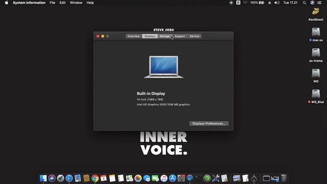The image size is (327, 184).
Task: Click the Intel HD Graphics 5500 line
Action: point(163,104)
